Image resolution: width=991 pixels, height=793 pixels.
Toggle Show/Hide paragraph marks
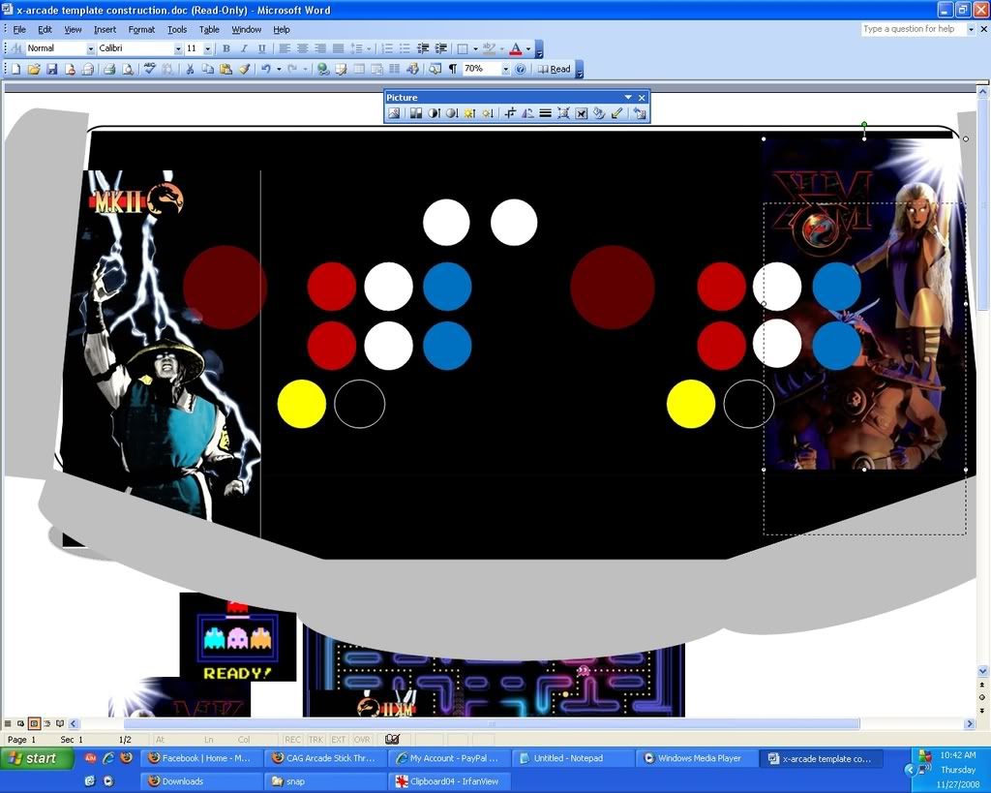coord(453,69)
